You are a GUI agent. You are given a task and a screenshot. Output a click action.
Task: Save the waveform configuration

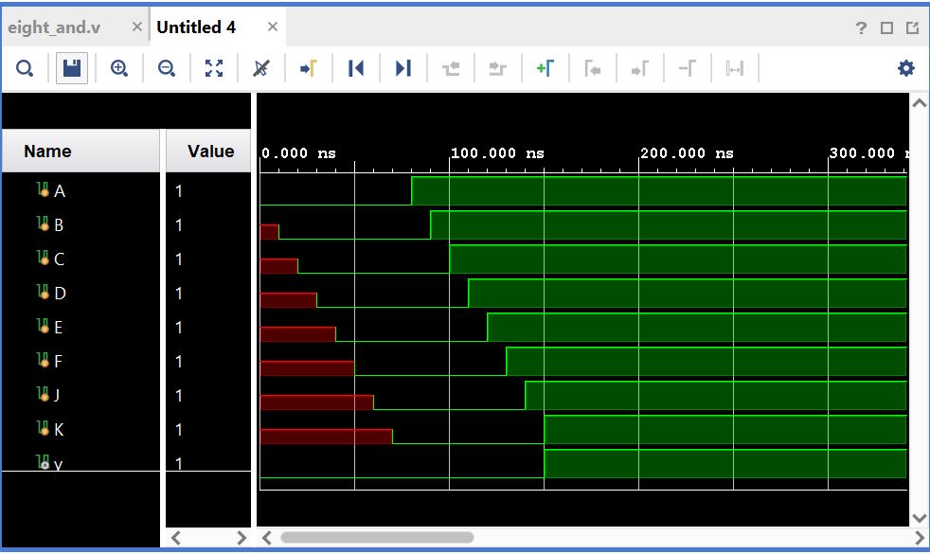click(x=72, y=69)
